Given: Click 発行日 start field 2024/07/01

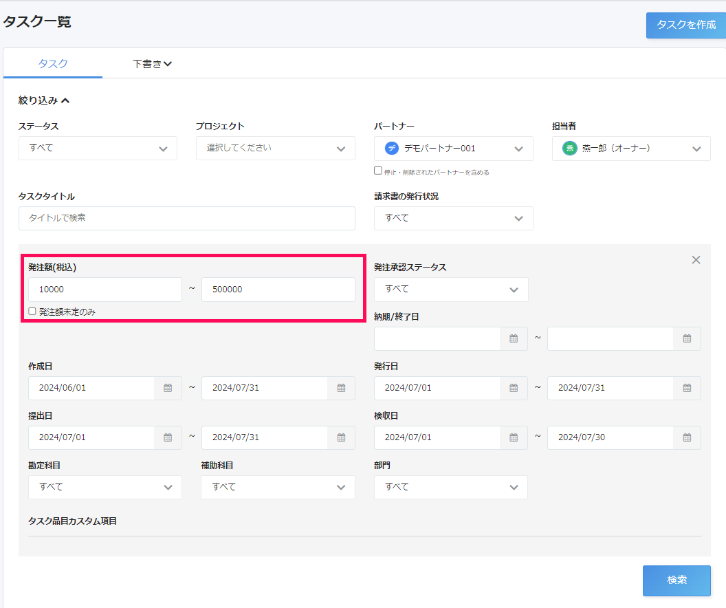Looking at the screenshot, I should (x=437, y=388).
